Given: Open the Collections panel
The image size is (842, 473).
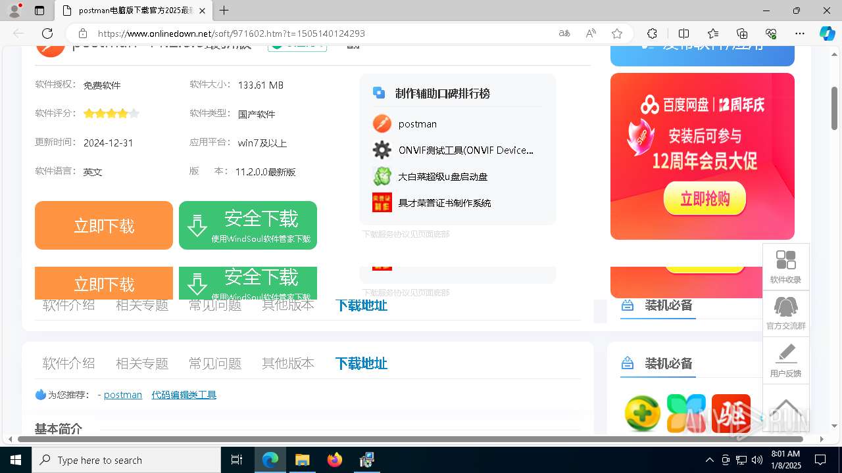Looking at the screenshot, I should point(742,34).
